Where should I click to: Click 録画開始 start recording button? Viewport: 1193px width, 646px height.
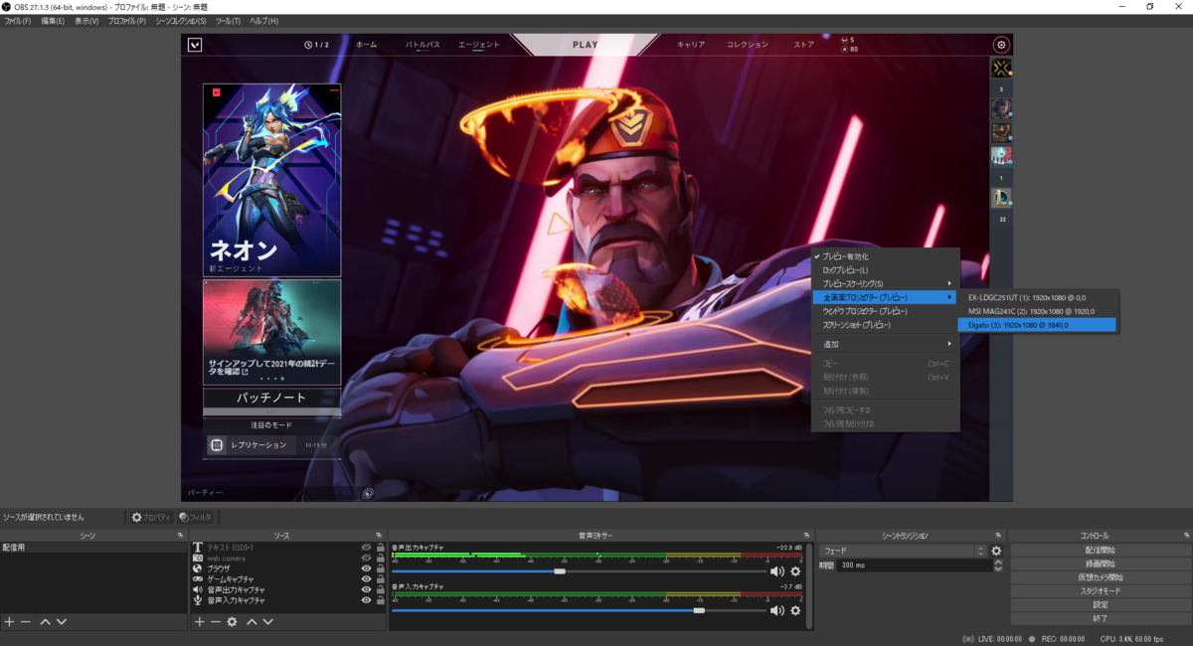[1100, 564]
